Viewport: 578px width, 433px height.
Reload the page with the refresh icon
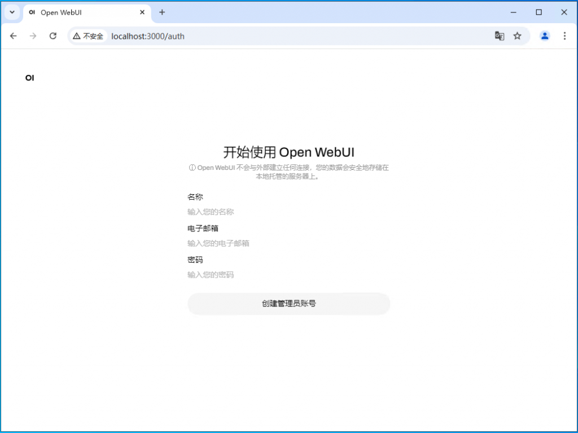point(52,36)
